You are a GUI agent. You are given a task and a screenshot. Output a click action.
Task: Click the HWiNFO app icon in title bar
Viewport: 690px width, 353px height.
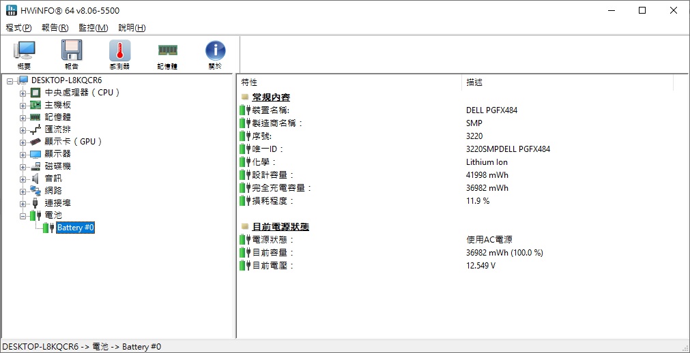click(11, 10)
